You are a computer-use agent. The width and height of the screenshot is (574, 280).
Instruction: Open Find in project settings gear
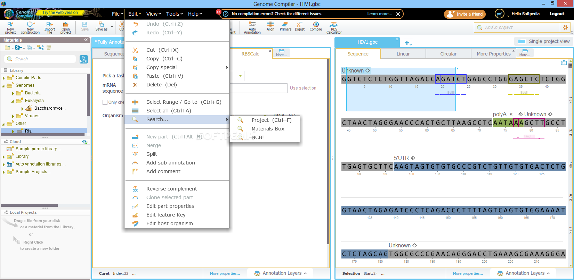(565, 27)
